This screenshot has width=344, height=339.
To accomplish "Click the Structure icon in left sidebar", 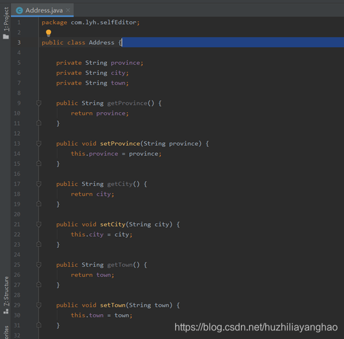I will coord(6,311).
